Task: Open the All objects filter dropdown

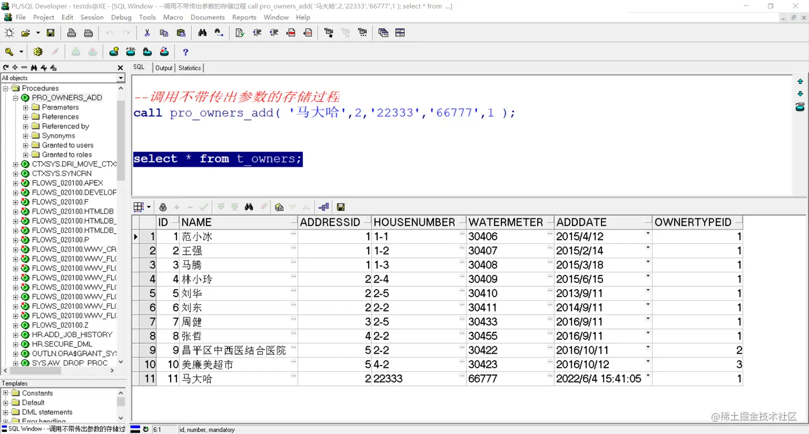Action: point(120,78)
